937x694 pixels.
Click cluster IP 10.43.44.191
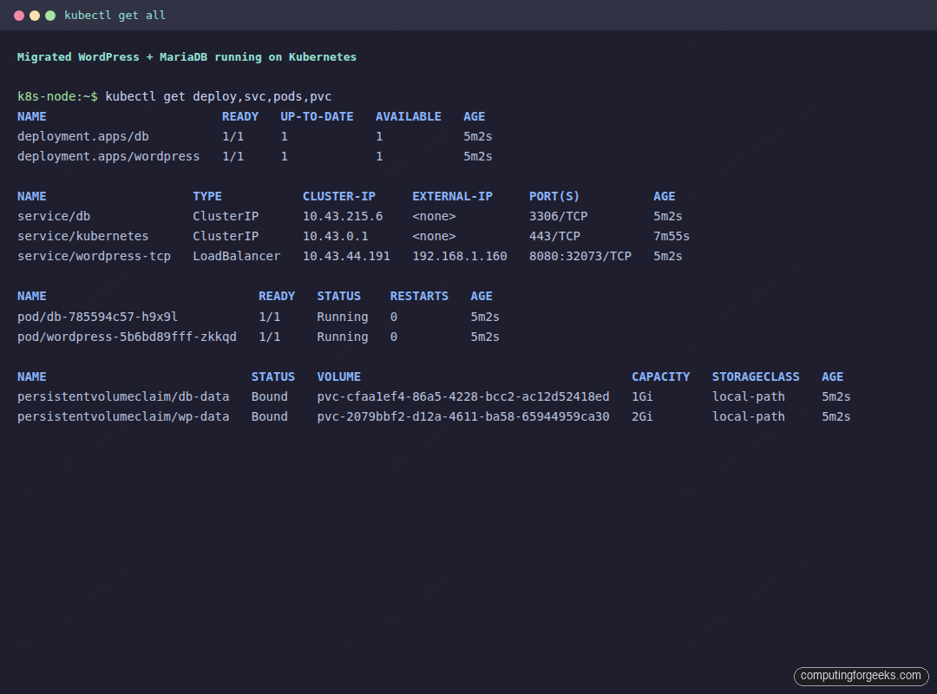[x=346, y=256]
